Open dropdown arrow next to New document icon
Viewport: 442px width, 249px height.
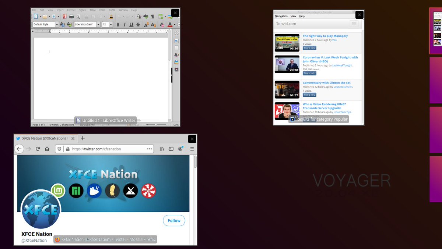tap(40, 17)
